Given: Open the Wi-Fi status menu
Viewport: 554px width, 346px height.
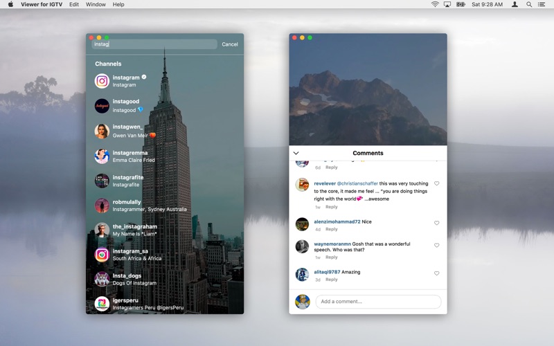Looking at the screenshot, I should pyautogui.click(x=435, y=4).
